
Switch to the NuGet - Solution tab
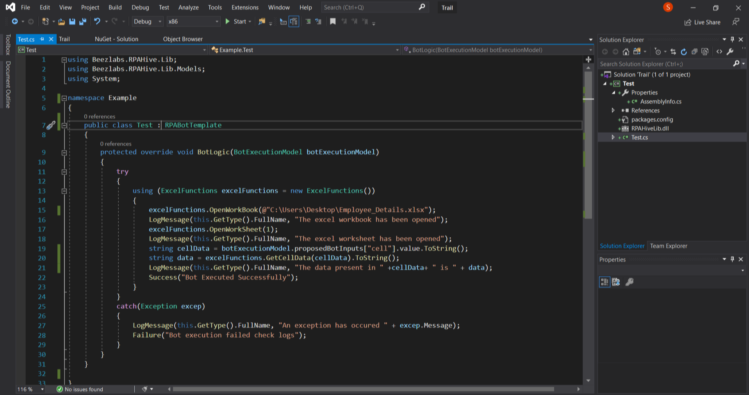pyautogui.click(x=116, y=39)
